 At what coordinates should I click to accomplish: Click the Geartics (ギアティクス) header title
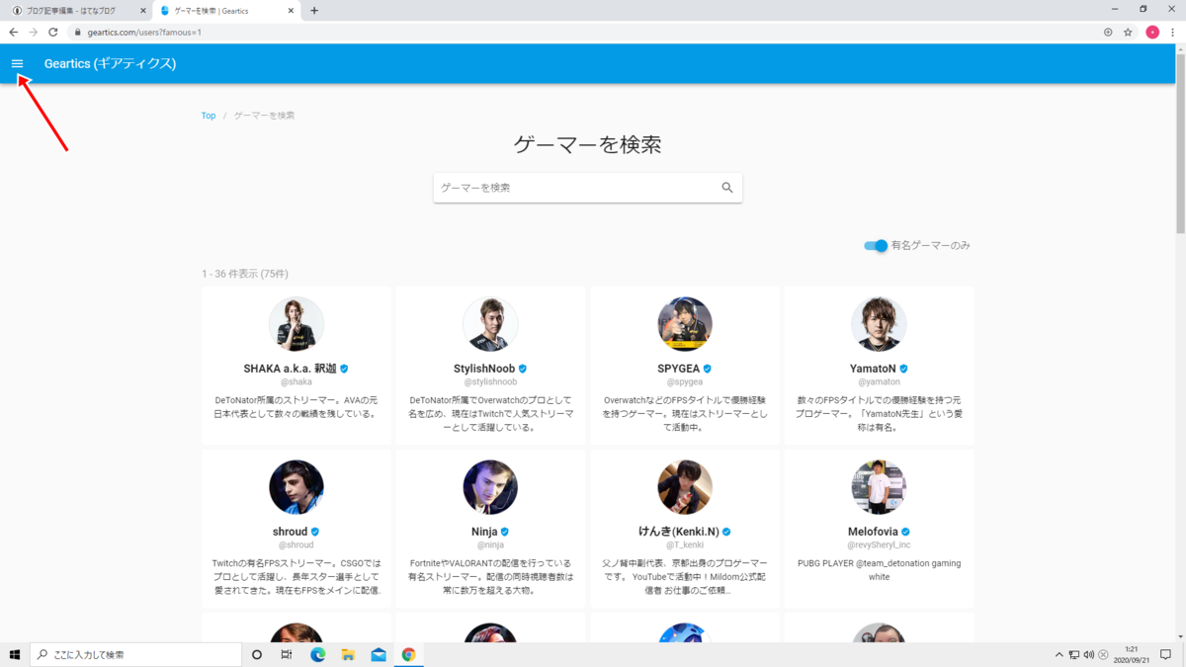coord(110,64)
